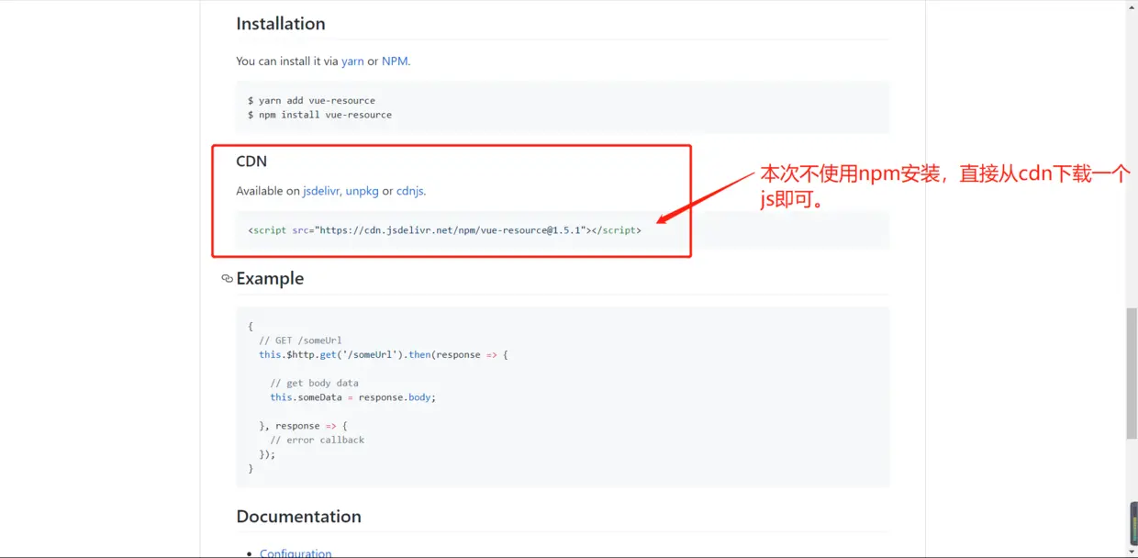Image resolution: width=1138 pixels, height=558 pixels.
Task: Click the 'yarn add vue-resource' command line
Action: [x=311, y=100]
